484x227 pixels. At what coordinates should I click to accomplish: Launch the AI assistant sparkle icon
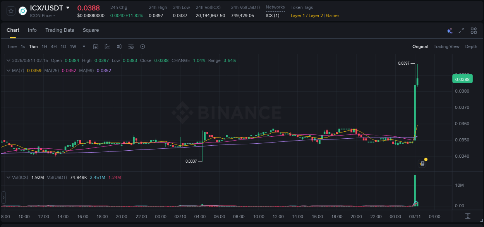point(450,31)
